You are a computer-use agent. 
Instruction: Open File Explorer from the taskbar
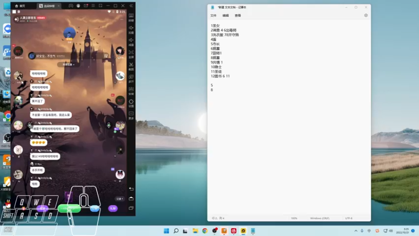pyautogui.click(x=195, y=231)
